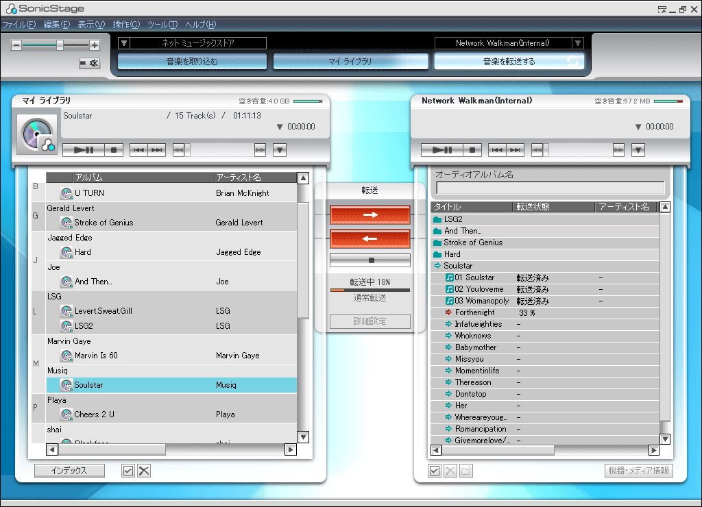The image size is (702, 507).
Task: Open the Hard folder on the device
Action: tap(545, 254)
